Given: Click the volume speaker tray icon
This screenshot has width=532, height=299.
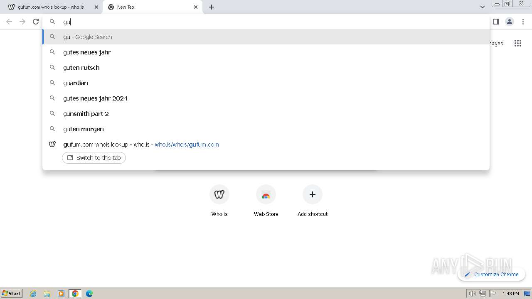Looking at the screenshot, I should [472, 294].
